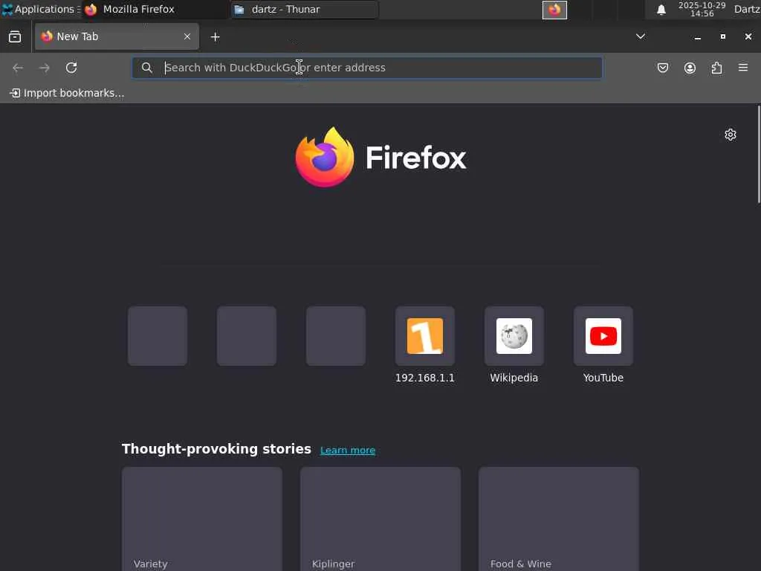The height and width of the screenshot is (571, 761).
Task: Click the workspace switcher Firefox thumbnail
Action: (554, 10)
